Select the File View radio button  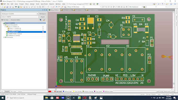tap(2, 20)
